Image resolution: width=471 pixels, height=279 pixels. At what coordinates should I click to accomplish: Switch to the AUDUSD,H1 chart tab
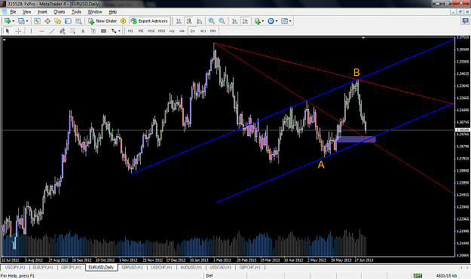coord(191,267)
